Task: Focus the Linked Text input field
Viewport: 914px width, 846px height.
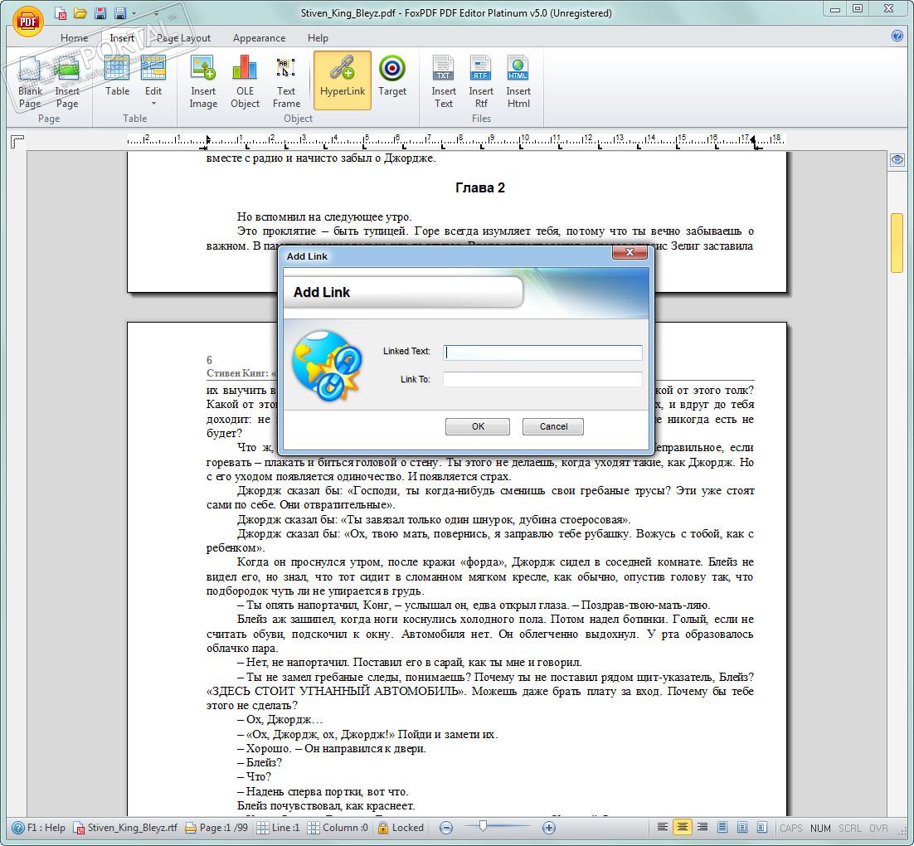Action: pos(542,352)
